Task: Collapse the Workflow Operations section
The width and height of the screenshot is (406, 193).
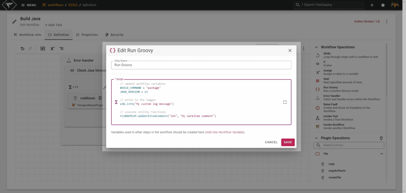Action: (316, 47)
